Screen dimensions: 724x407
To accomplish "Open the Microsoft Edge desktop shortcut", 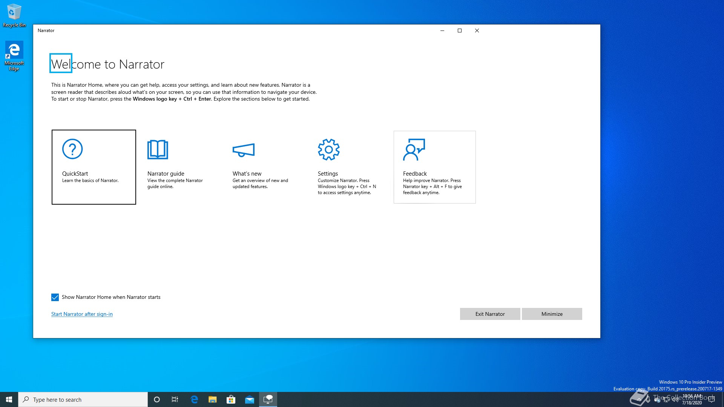I will click(x=14, y=56).
